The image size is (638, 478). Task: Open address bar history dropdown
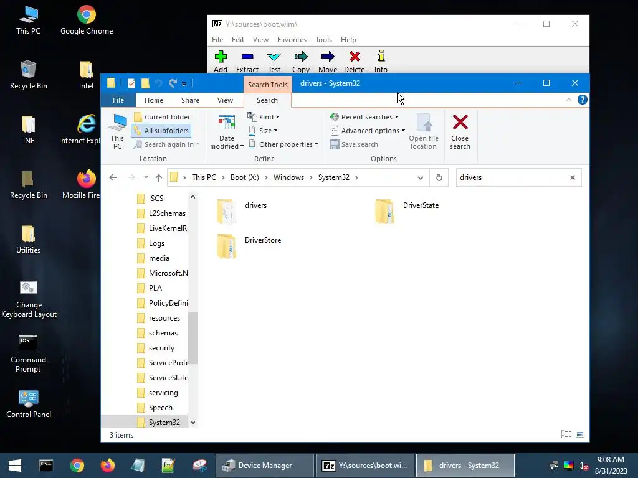click(x=421, y=177)
